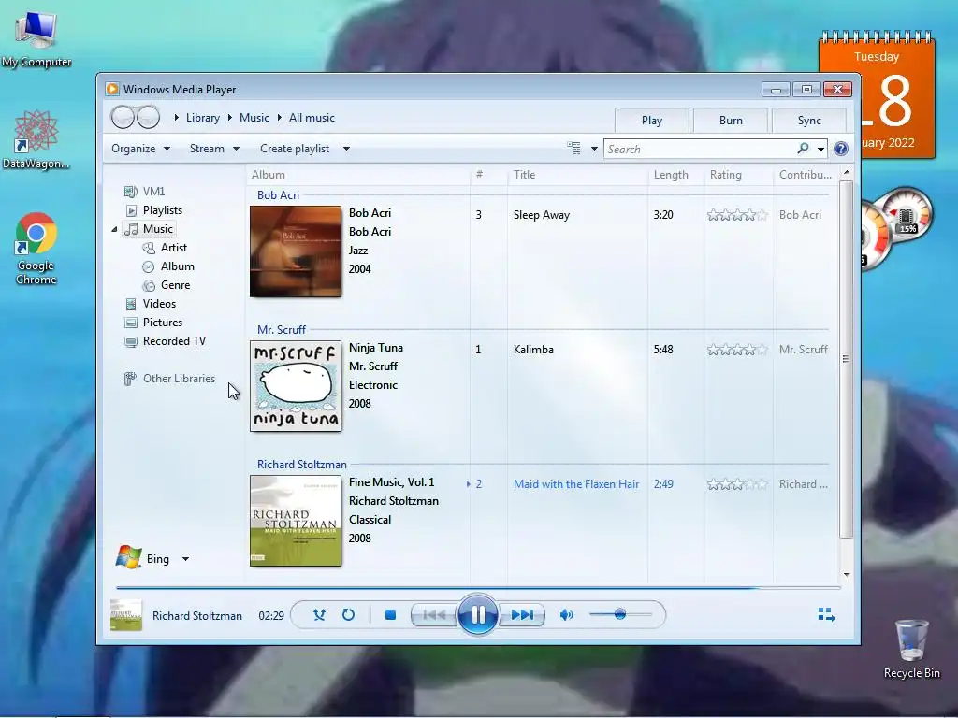Sort by the Length column header
This screenshot has width=958, height=718.
pyautogui.click(x=675, y=175)
